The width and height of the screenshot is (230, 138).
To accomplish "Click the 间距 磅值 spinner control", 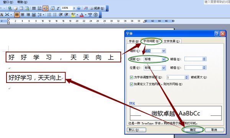I will tap(204, 59).
